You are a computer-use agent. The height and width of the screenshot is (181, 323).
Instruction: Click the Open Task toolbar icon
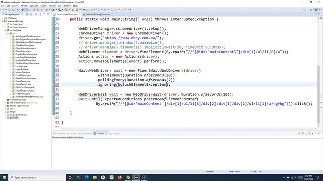click(87, 10)
